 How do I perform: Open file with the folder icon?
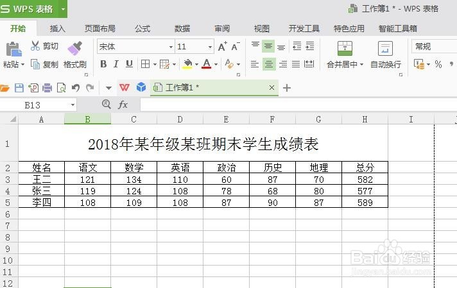4,88
